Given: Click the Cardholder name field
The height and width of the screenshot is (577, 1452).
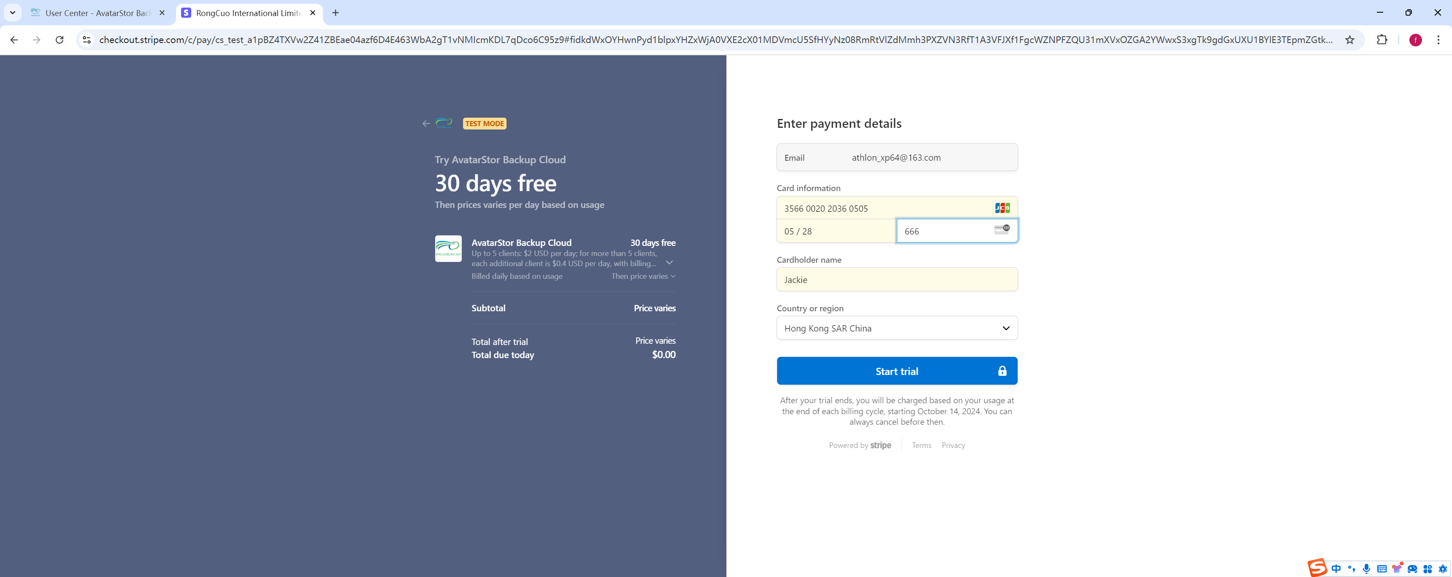Looking at the screenshot, I should click(x=897, y=280).
